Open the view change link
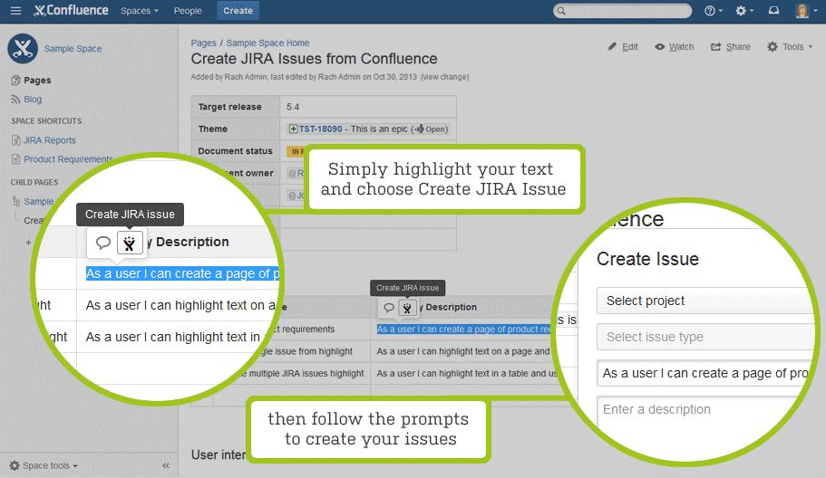 point(444,77)
